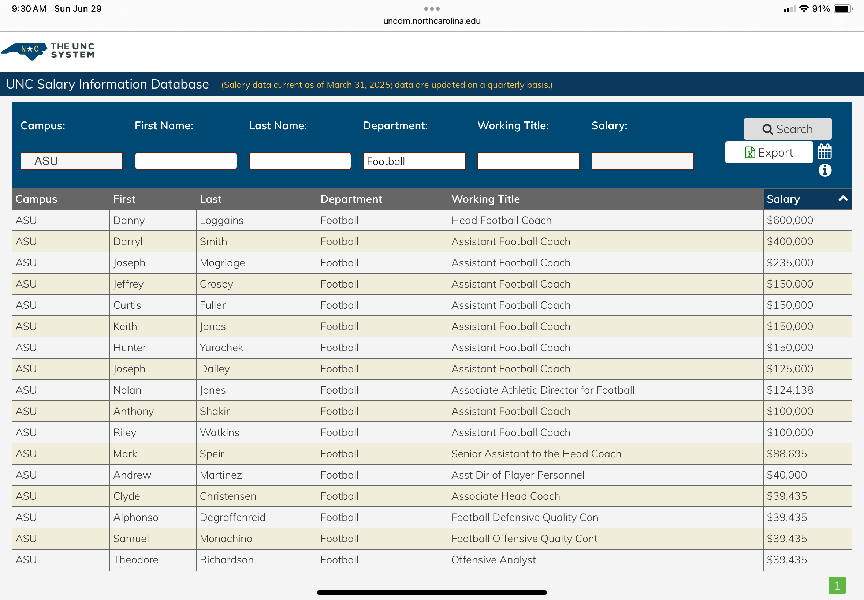
Task: Sort by Working Title column header
Action: tap(485, 199)
